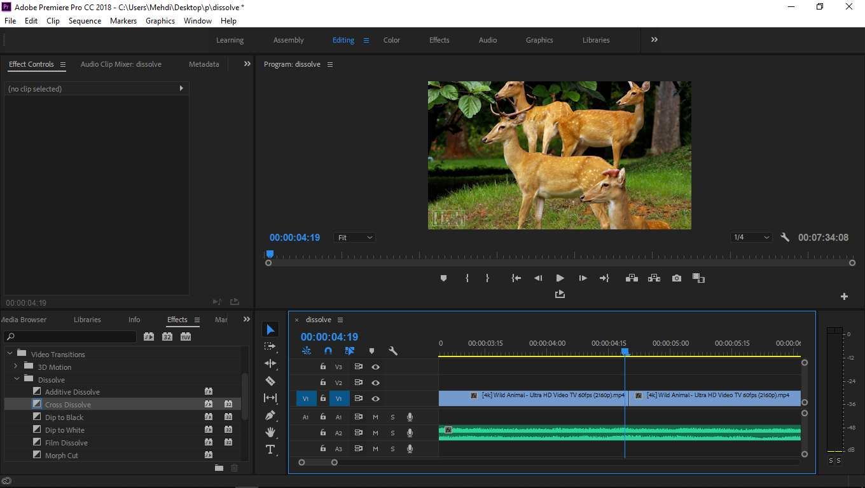Collapse the Video Transitions folder
Viewport: 865px width, 488px height.
click(10, 354)
